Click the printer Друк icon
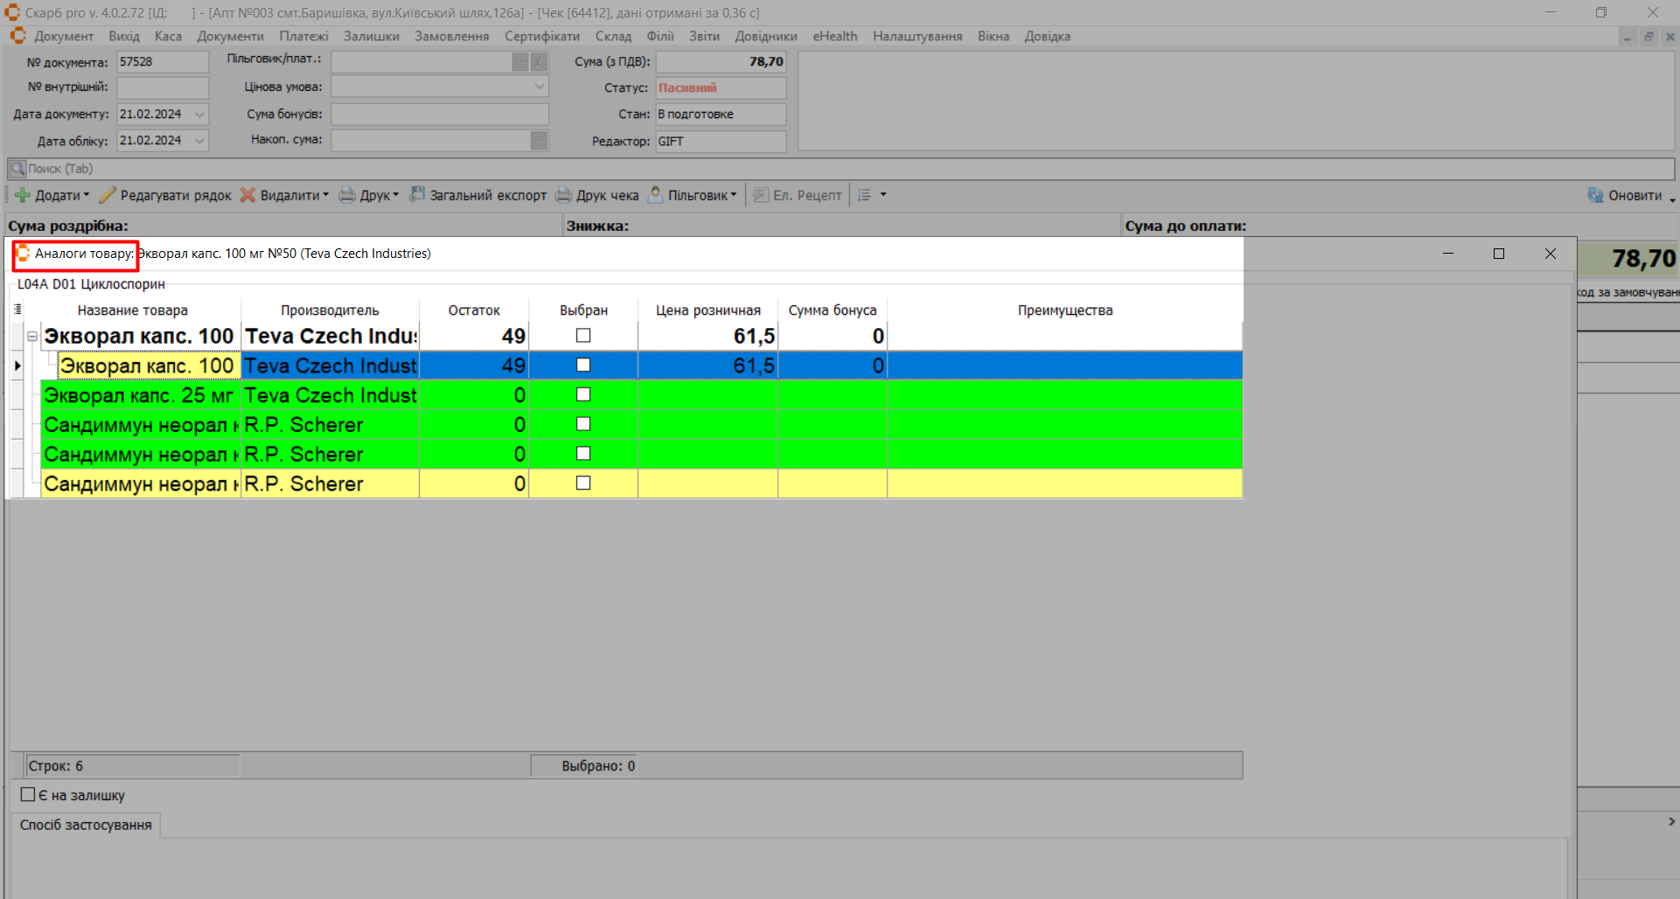This screenshot has width=1680, height=899. [x=347, y=195]
